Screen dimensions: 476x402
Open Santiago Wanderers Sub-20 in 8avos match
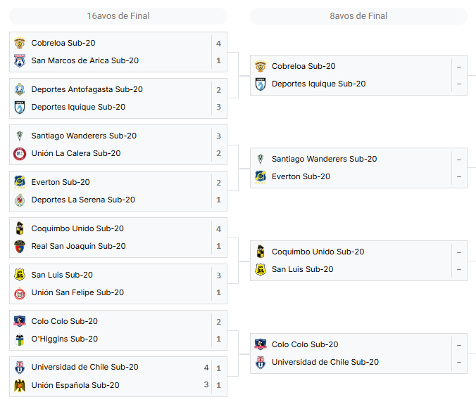[324, 159]
